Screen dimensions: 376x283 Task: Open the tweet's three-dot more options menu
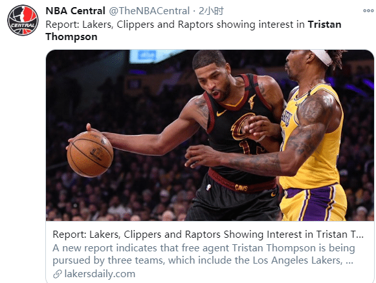tap(368, 11)
